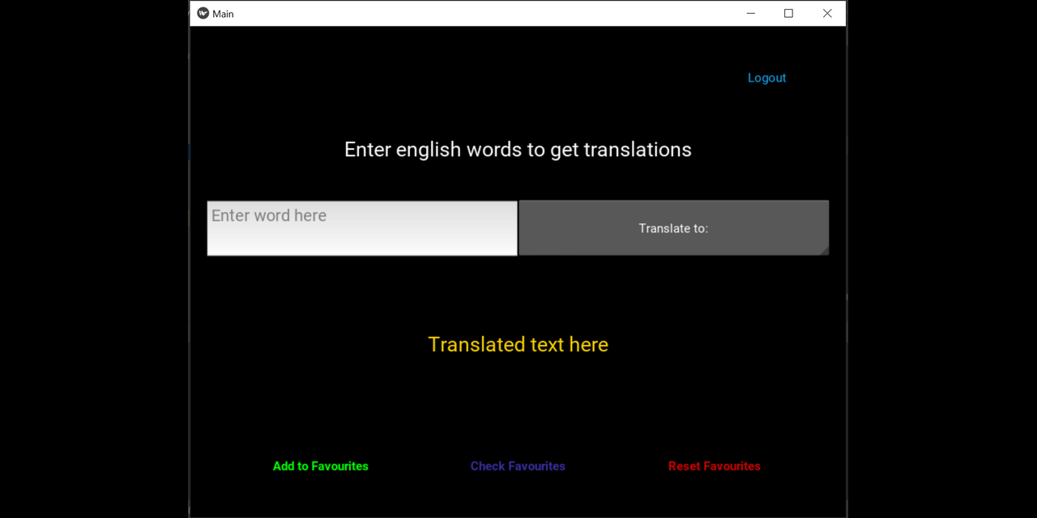Screen dimensions: 1037x518
Task: View saved translations with Check Favourites
Action: [518, 466]
